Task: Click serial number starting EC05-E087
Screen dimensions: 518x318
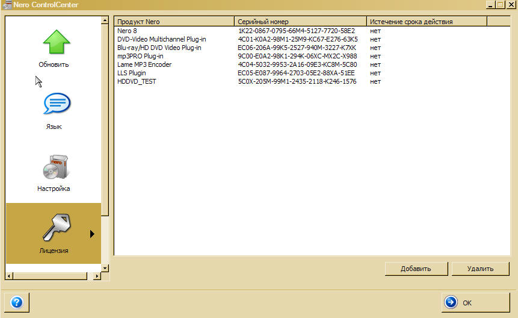Action: click(x=297, y=73)
